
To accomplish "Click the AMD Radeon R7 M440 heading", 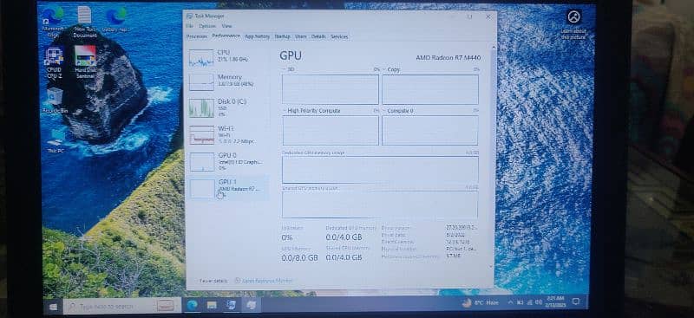I will pyautogui.click(x=448, y=58).
